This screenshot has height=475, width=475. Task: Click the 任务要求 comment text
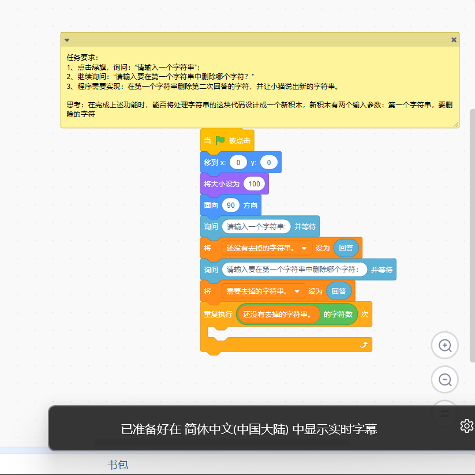(83, 57)
